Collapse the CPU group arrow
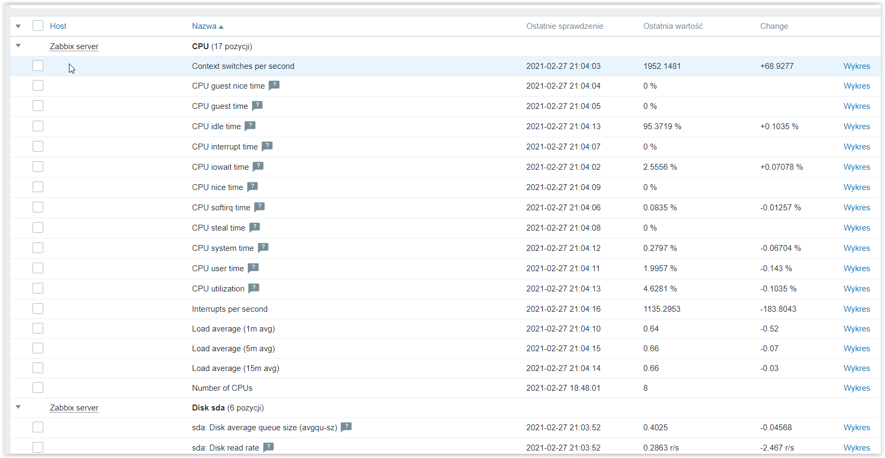The height and width of the screenshot is (458, 885). pos(18,46)
